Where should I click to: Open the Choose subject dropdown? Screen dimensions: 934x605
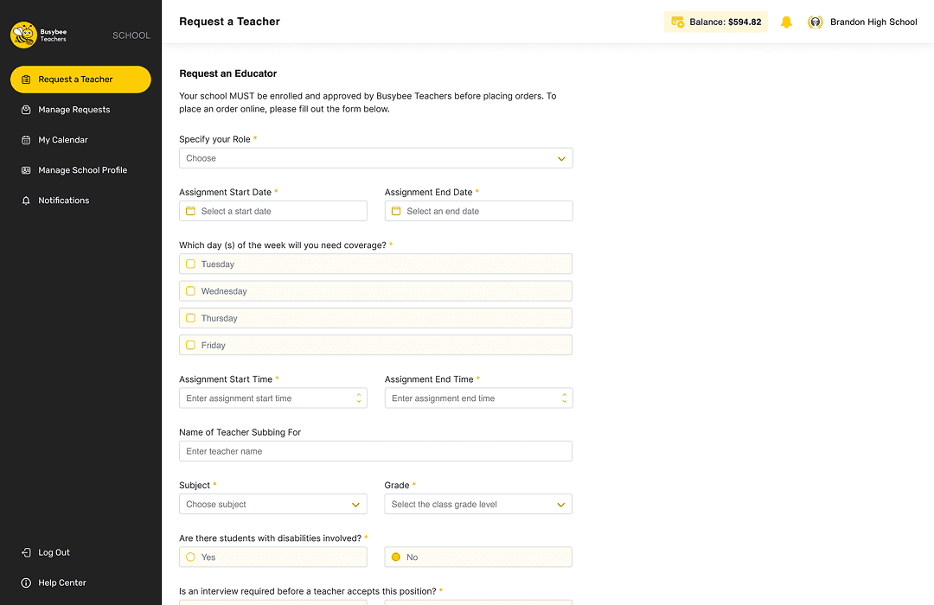pyautogui.click(x=272, y=504)
